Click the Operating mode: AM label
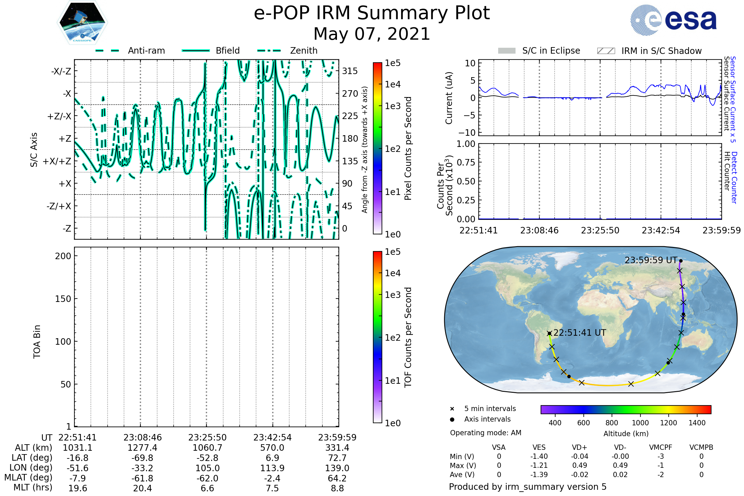 pyautogui.click(x=485, y=433)
